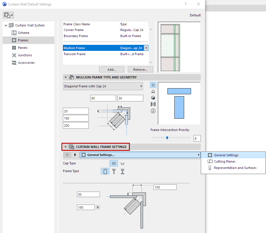The image size is (266, 233).
Task: Select the rectangular Frame Type option
Action: [x=105, y=171]
